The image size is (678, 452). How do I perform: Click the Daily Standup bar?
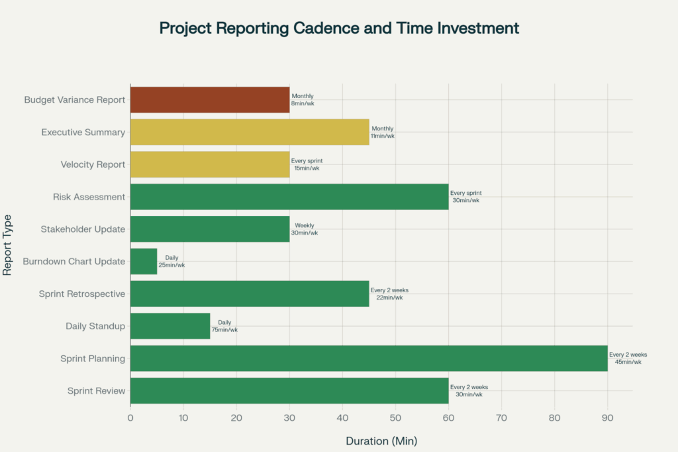coord(169,326)
